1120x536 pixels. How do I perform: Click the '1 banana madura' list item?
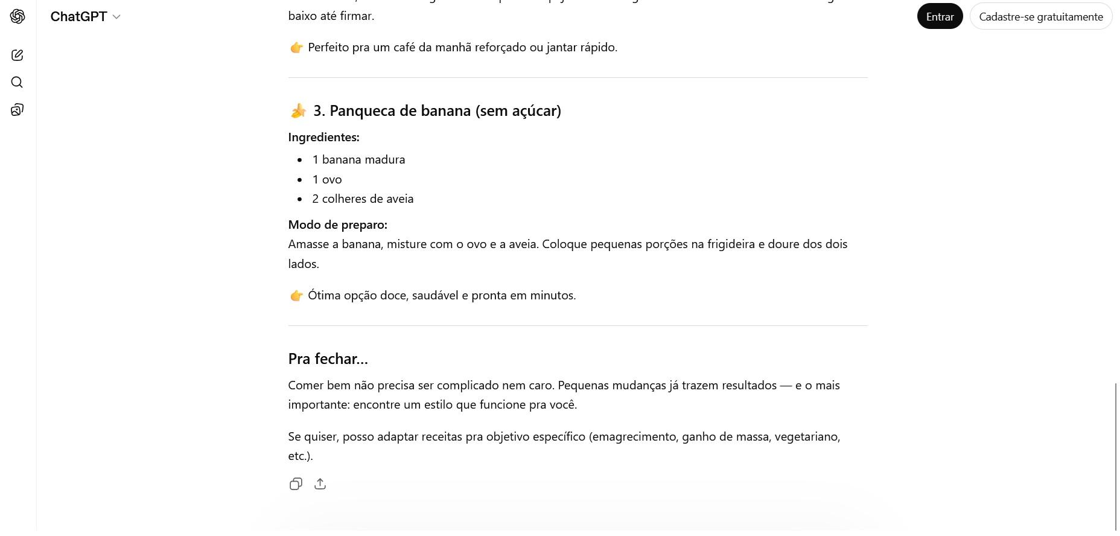358,159
